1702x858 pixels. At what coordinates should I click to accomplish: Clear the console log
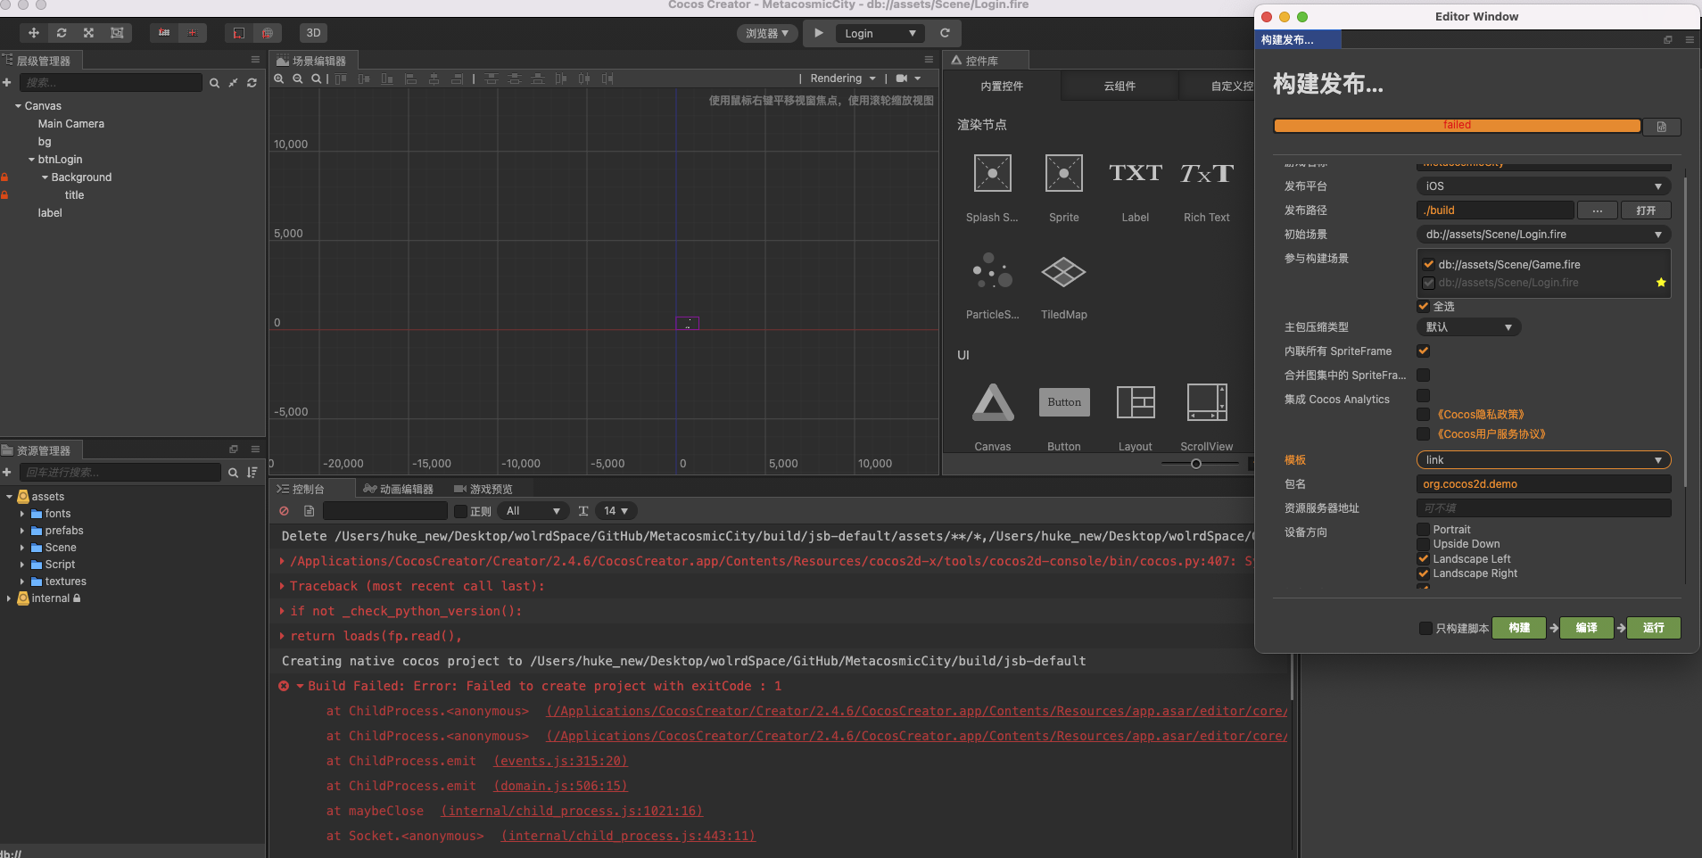(284, 511)
